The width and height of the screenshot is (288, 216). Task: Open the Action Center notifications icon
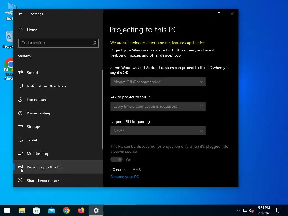point(279,210)
